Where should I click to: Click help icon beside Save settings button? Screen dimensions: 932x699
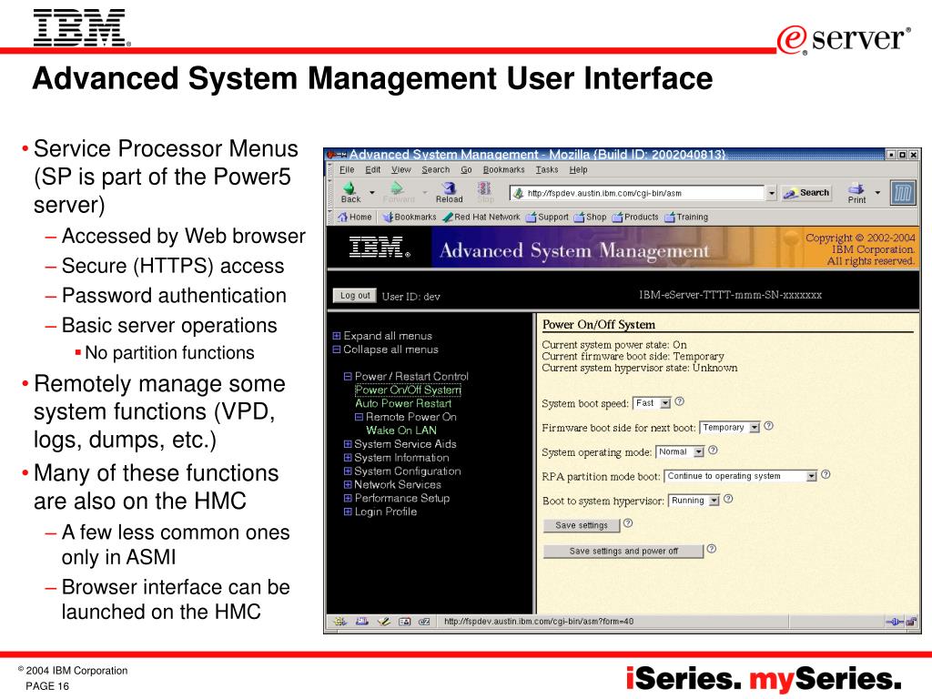(x=628, y=523)
